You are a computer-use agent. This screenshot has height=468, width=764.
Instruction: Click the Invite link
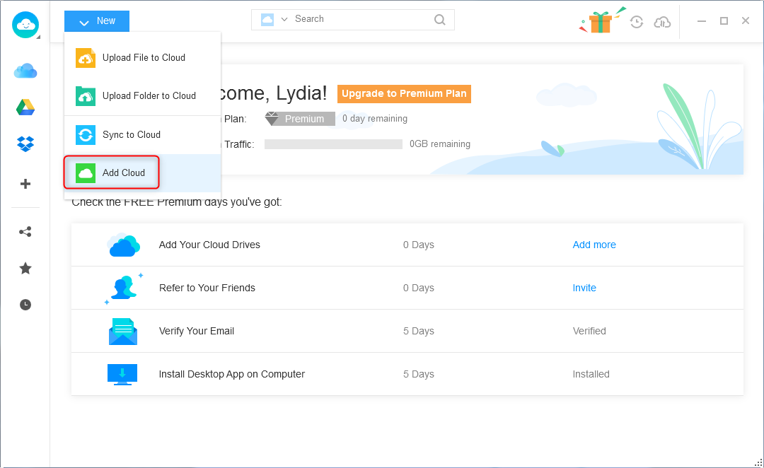(x=584, y=288)
